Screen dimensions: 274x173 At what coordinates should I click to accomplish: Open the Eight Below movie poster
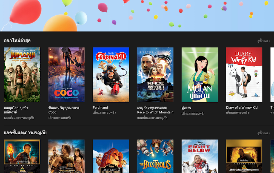click(199, 156)
